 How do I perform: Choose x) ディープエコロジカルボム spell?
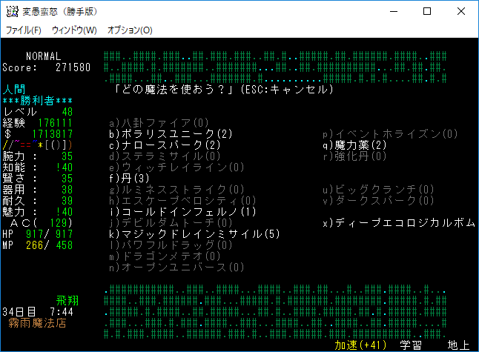pos(398,223)
